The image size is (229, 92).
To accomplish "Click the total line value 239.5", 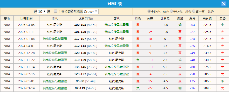I will (x=207, y=53).
